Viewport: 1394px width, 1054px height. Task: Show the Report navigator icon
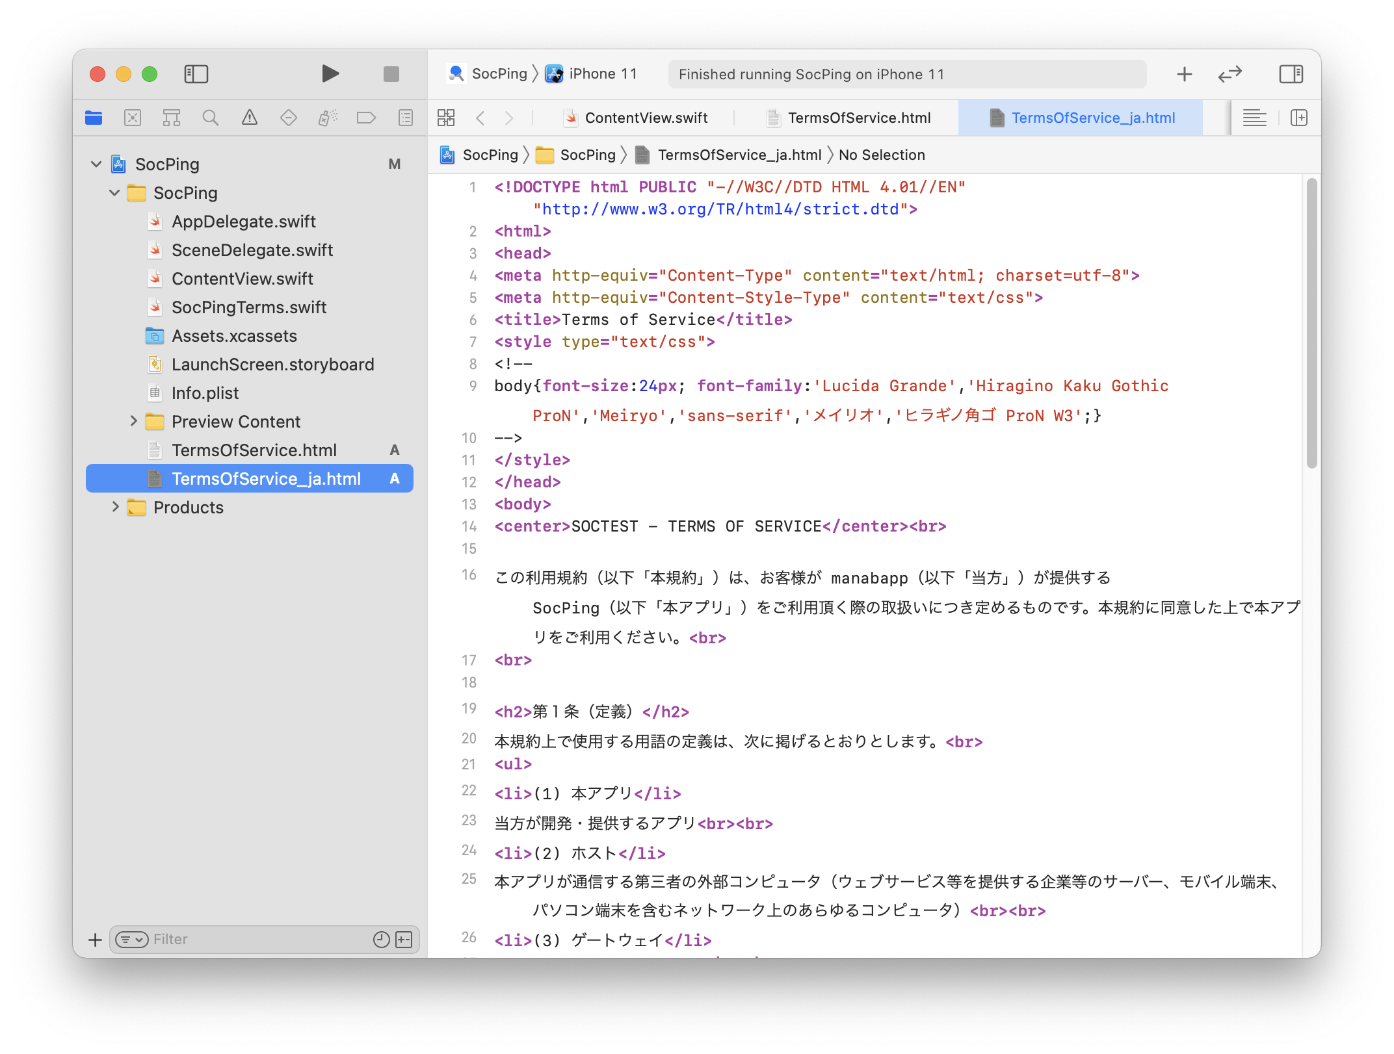(x=405, y=118)
